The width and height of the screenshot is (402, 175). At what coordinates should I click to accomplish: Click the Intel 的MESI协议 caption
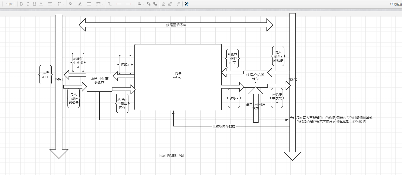(x=171, y=156)
